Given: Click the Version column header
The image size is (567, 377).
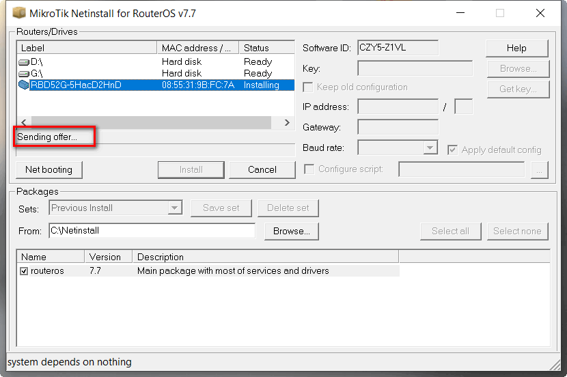Looking at the screenshot, I should point(109,257).
